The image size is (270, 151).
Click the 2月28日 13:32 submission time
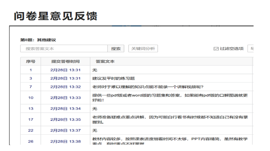pyautogui.click(x=66, y=87)
